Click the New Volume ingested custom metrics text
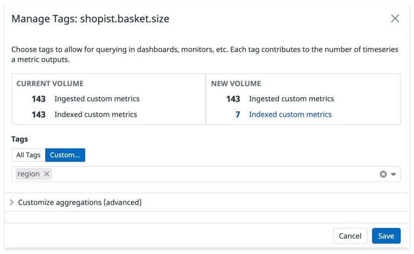Screen dimensions: 414x254 click(x=291, y=99)
